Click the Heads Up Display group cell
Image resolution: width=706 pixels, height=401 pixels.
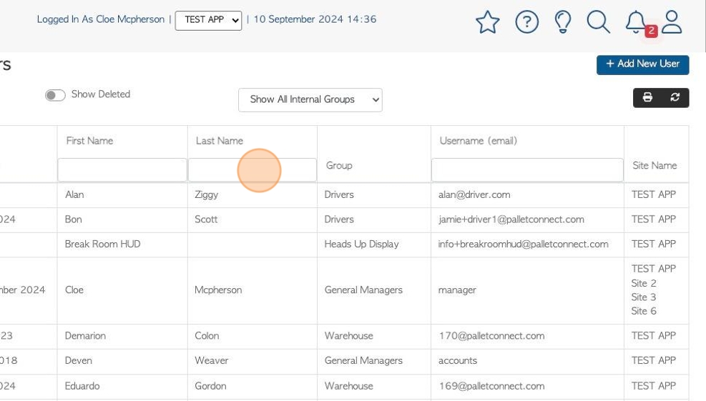pos(361,244)
